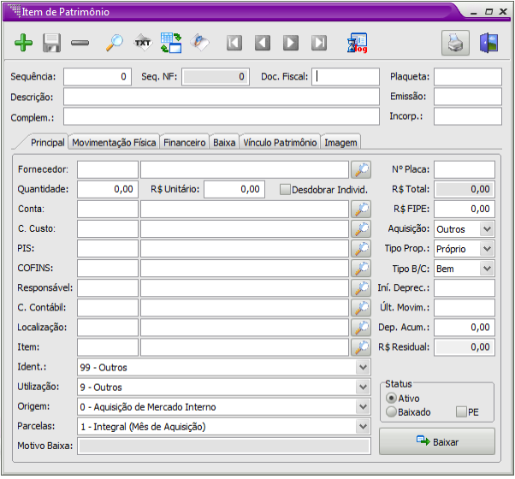Go to the last record
This screenshot has height=479, width=515.
(319, 43)
